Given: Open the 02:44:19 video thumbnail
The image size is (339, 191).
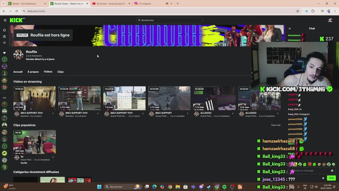Looking at the screenshot, I should 124,98.
